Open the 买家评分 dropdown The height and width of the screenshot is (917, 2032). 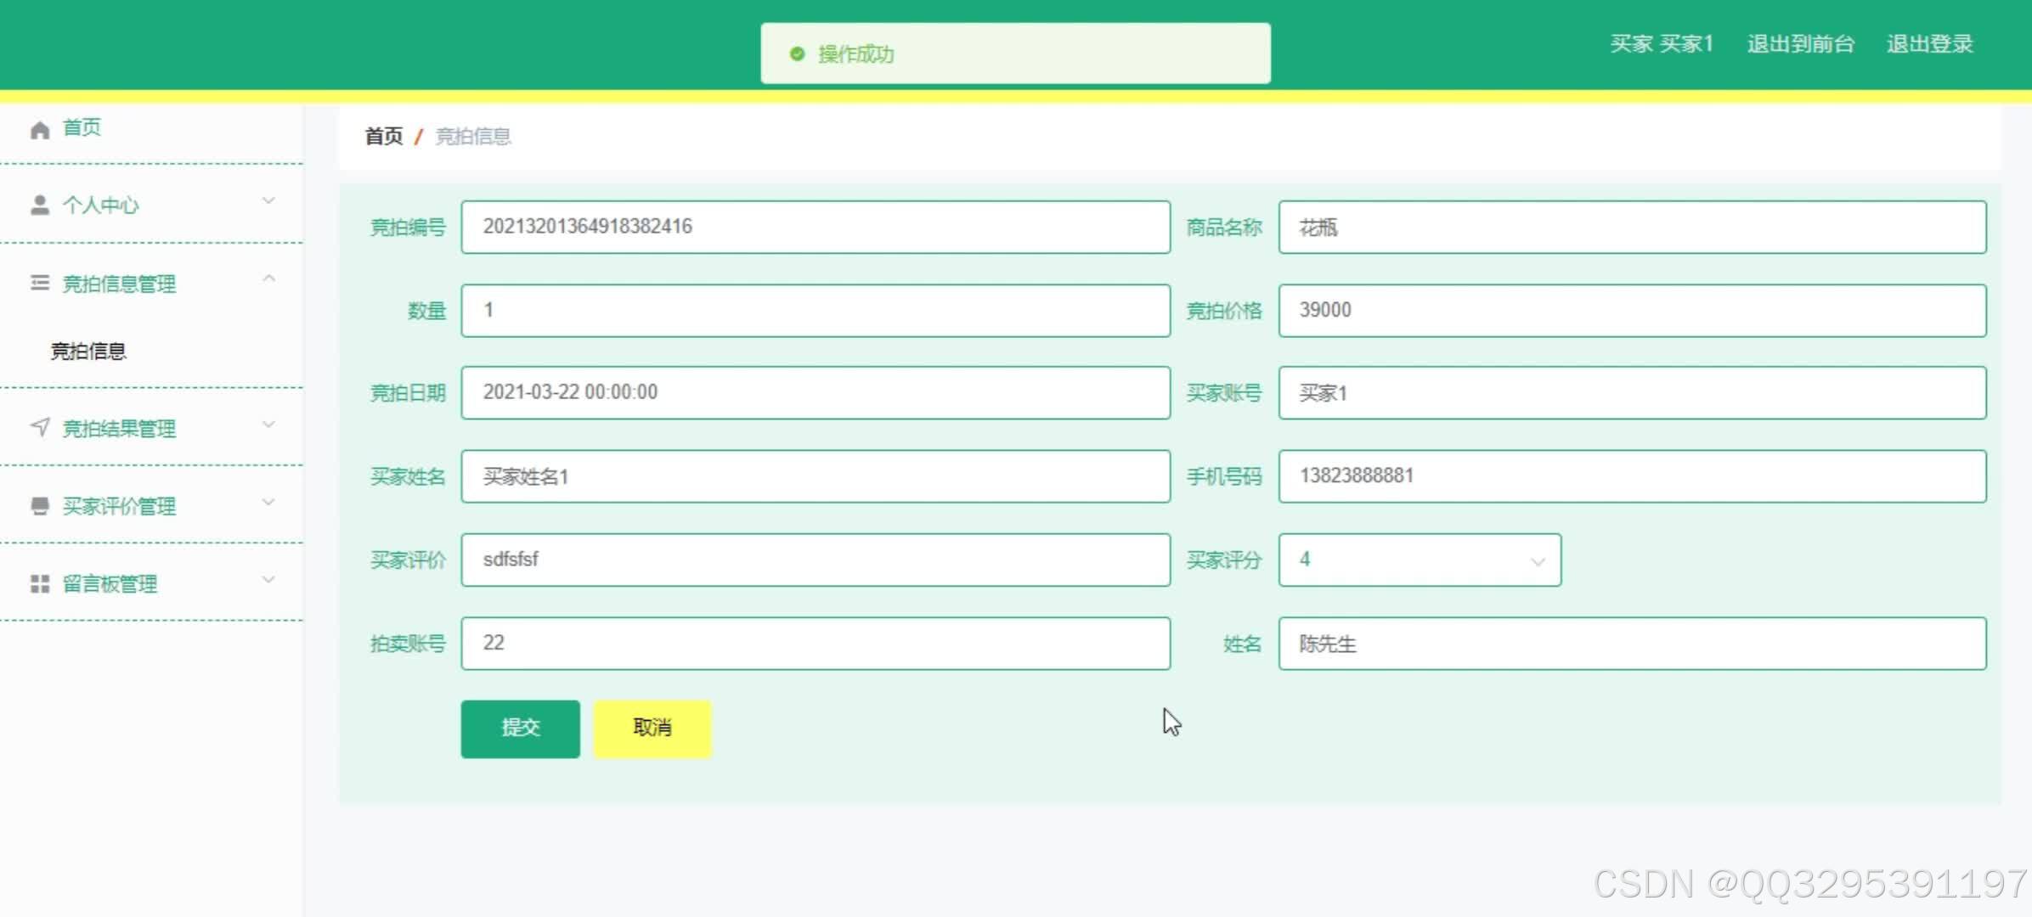click(x=1420, y=560)
